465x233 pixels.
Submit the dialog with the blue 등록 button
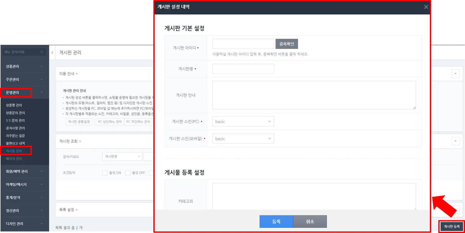276,221
